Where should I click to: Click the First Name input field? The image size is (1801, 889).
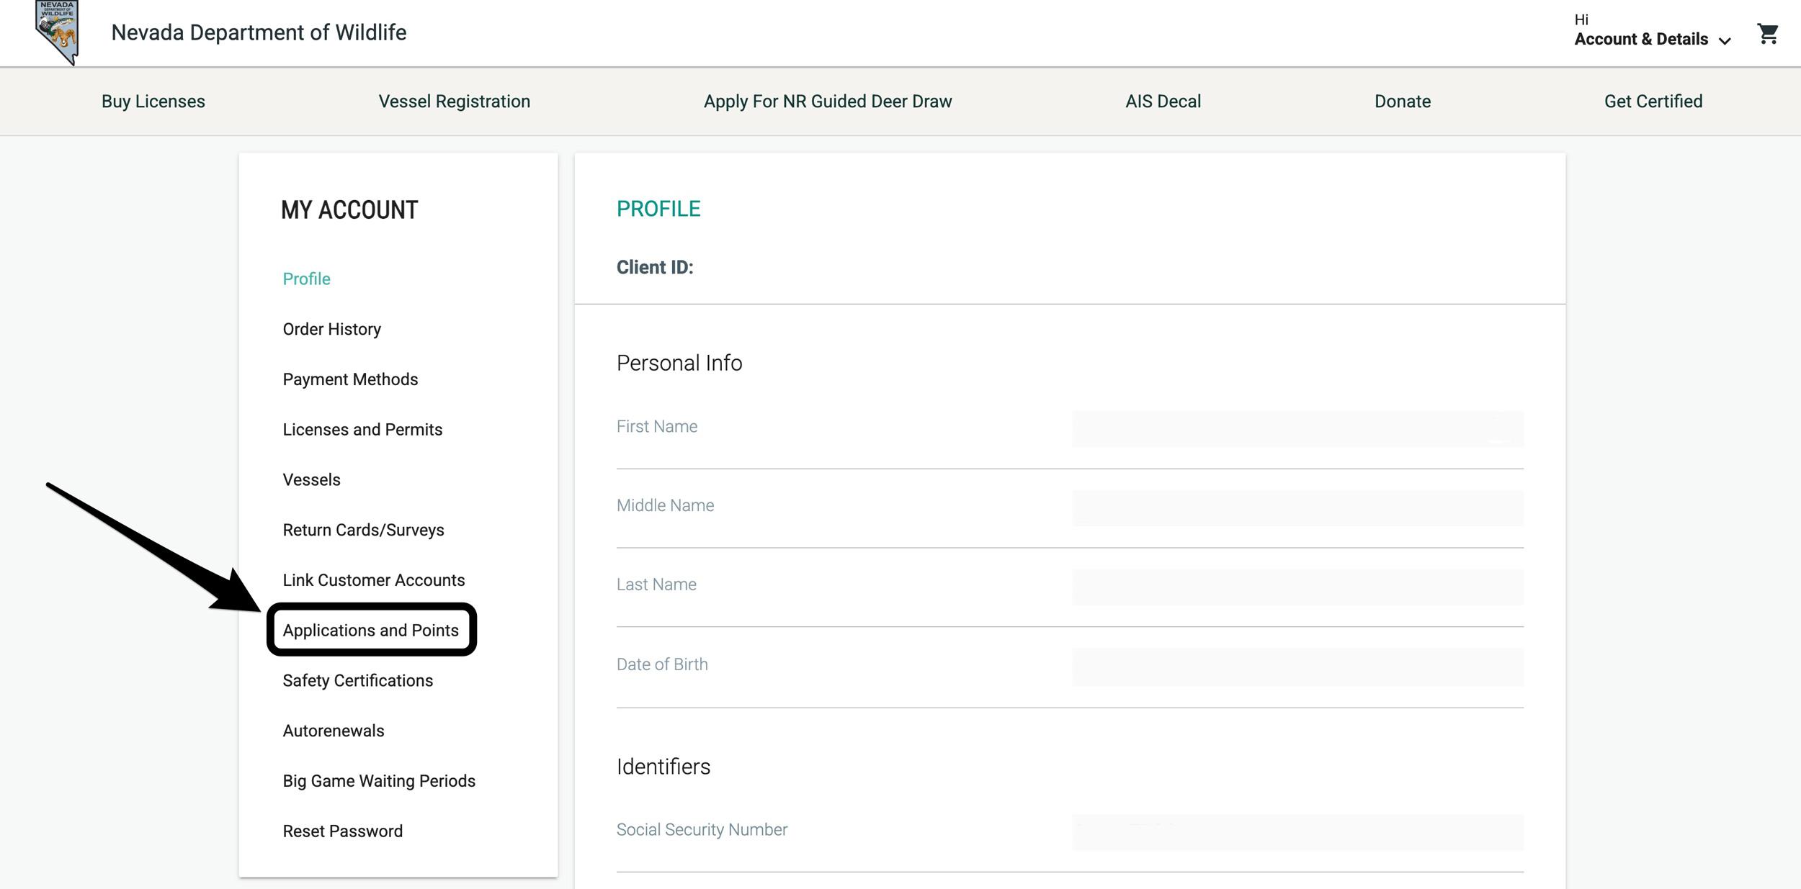pyautogui.click(x=1297, y=429)
